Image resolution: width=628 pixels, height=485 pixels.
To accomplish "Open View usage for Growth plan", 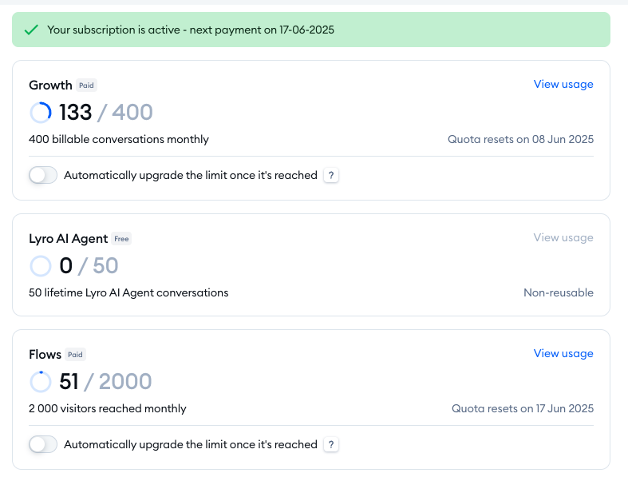I will [x=563, y=84].
